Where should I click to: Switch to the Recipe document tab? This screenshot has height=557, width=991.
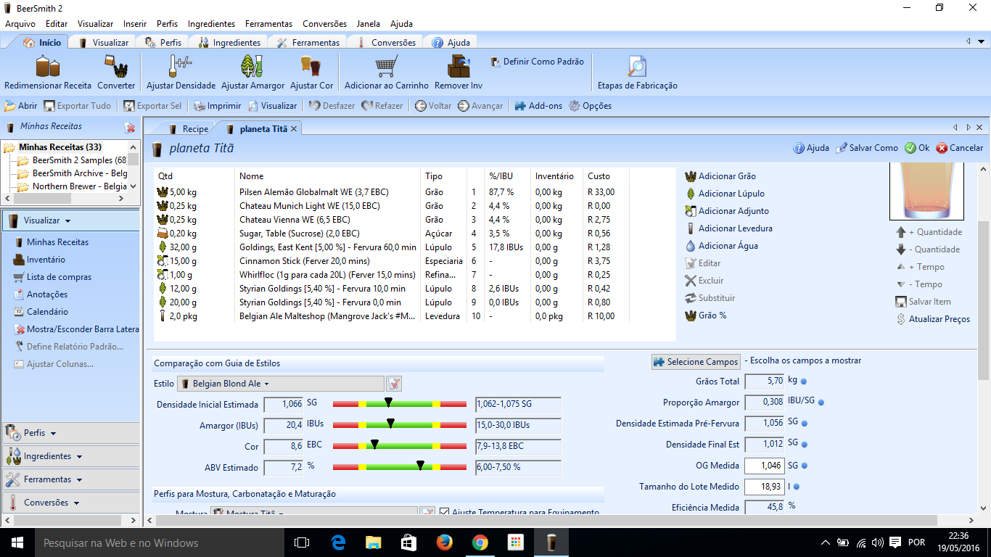click(x=189, y=129)
